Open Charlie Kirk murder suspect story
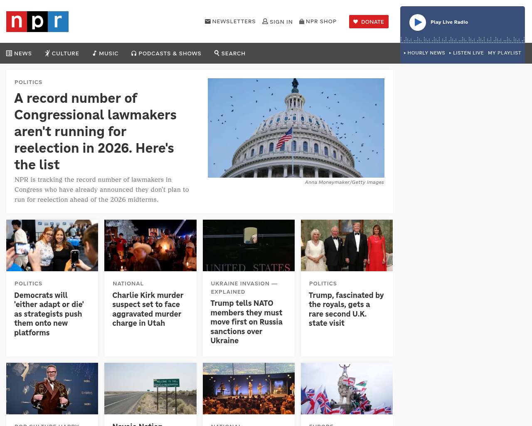This screenshot has width=532, height=426. coord(148,309)
